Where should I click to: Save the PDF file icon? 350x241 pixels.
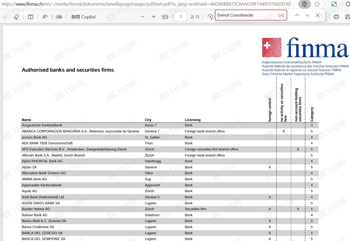coord(348,17)
